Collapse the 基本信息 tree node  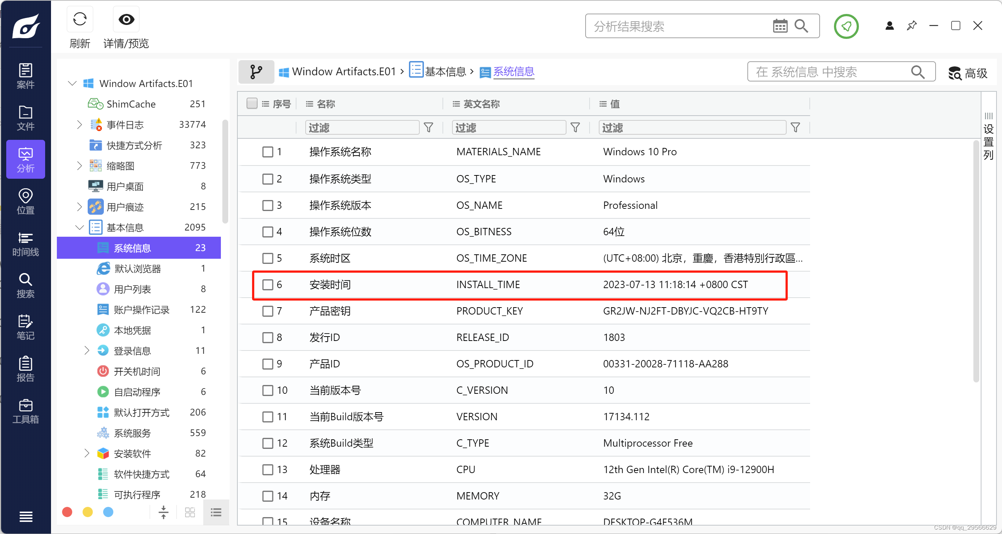(x=80, y=227)
